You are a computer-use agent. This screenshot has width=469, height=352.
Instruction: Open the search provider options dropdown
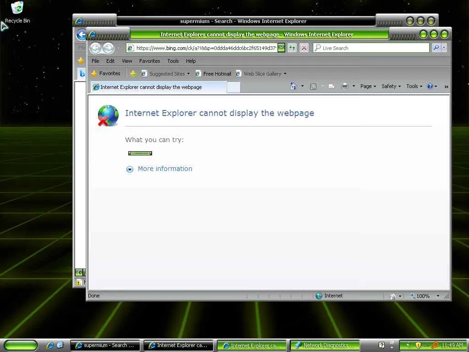pyautogui.click(x=444, y=48)
